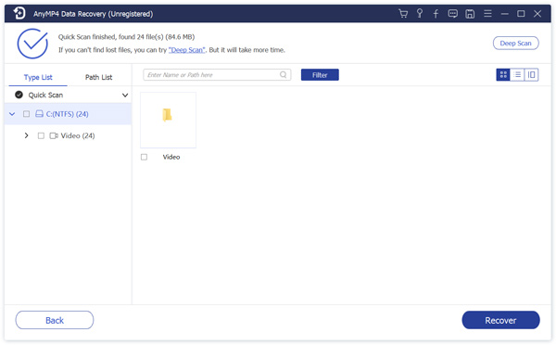Follow the "Deep Scan" hyperlink
Image resolution: width=556 pixels, height=345 pixels.
tap(186, 50)
